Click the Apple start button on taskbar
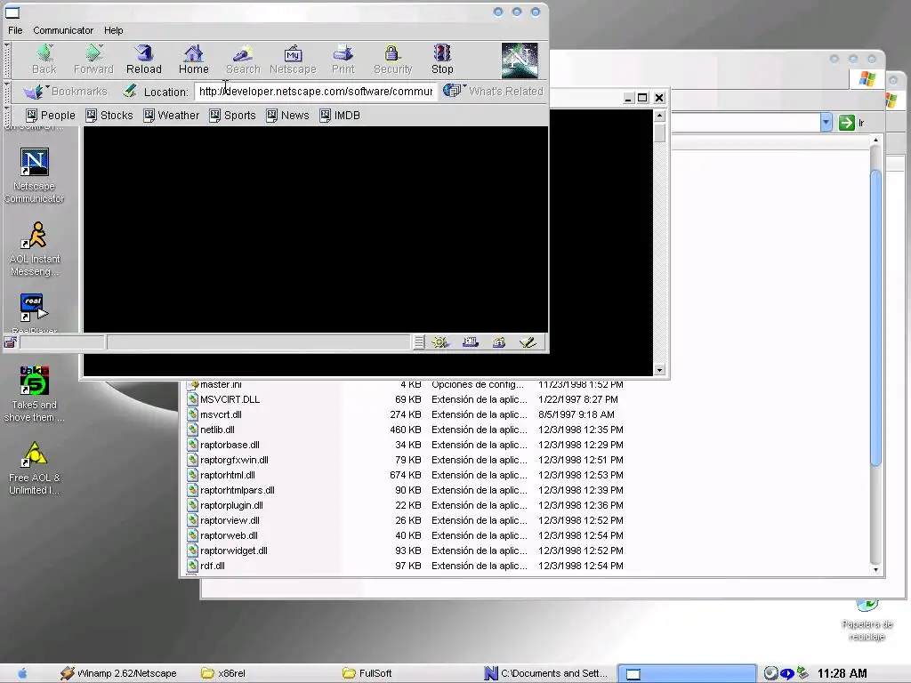 click(22, 674)
